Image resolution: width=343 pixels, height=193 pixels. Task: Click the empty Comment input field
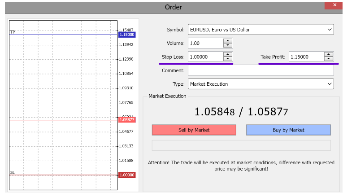pyautogui.click(x=261, y=70)
